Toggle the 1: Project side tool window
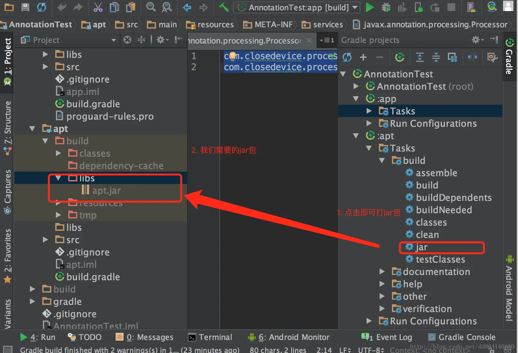This screenshot has height=353, width=518. pyautogui.click(x=7, y=62)
